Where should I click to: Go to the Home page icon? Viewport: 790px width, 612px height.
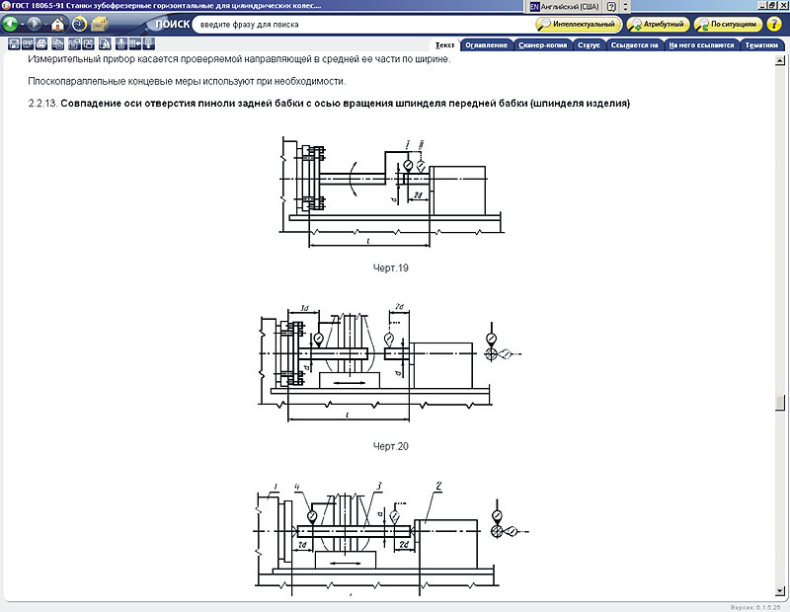click(58, 24)
